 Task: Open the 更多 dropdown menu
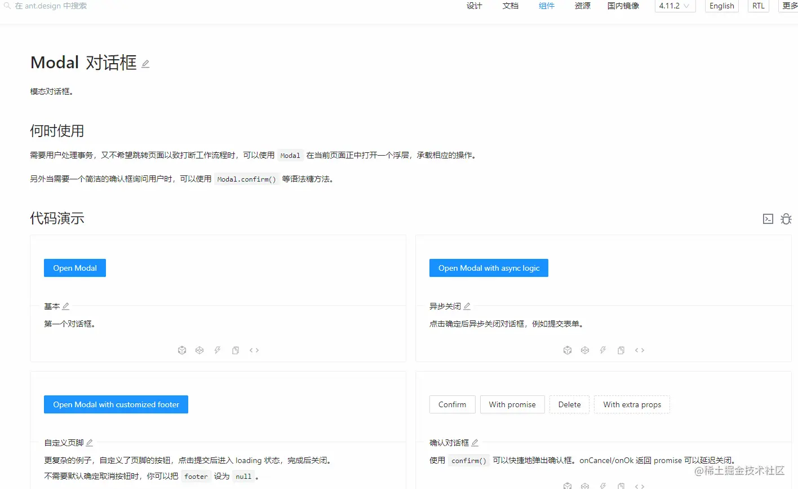point(790,6)
